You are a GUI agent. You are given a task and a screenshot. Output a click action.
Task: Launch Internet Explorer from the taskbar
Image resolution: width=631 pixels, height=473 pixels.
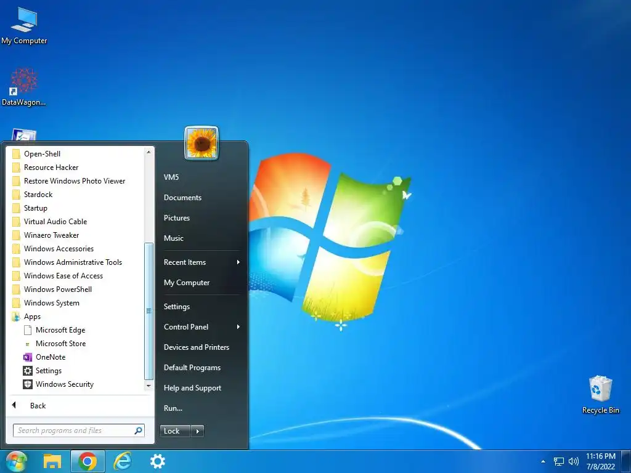pos(123,461)
